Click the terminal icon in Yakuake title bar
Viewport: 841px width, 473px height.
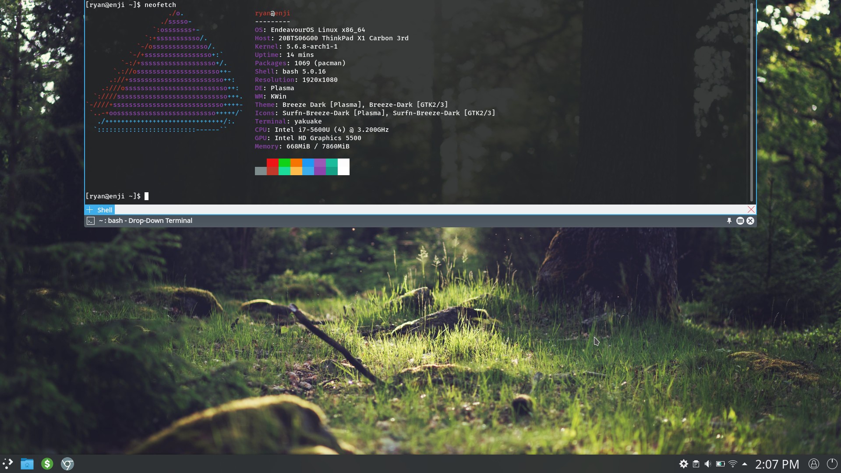(90, 221)
